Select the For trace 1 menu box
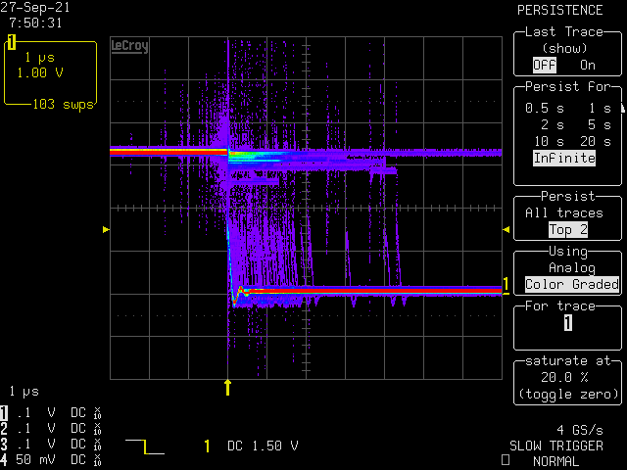 tap(568, 323)
